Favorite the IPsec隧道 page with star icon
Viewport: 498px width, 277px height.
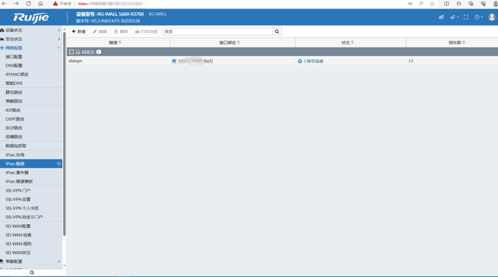59,164
